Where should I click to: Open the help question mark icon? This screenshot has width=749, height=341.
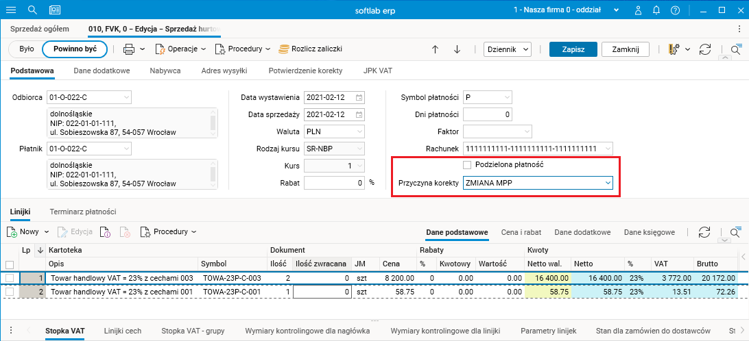click(675, 10)
